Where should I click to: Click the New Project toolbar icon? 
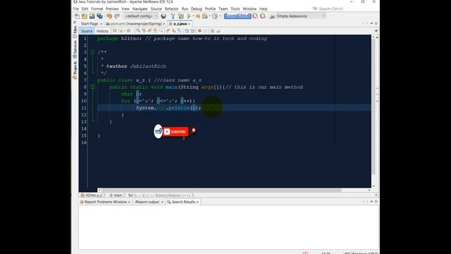click(85, 16)
